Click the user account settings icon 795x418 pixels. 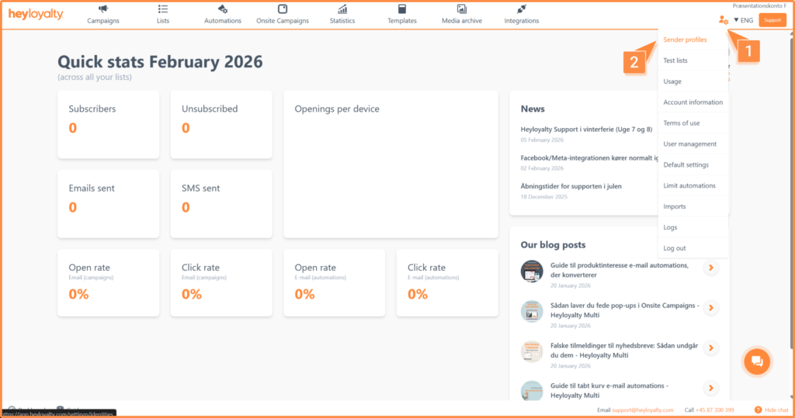click(724, 20)
